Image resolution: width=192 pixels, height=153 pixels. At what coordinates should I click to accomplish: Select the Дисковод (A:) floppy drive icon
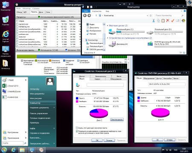(x=112, y=44)
